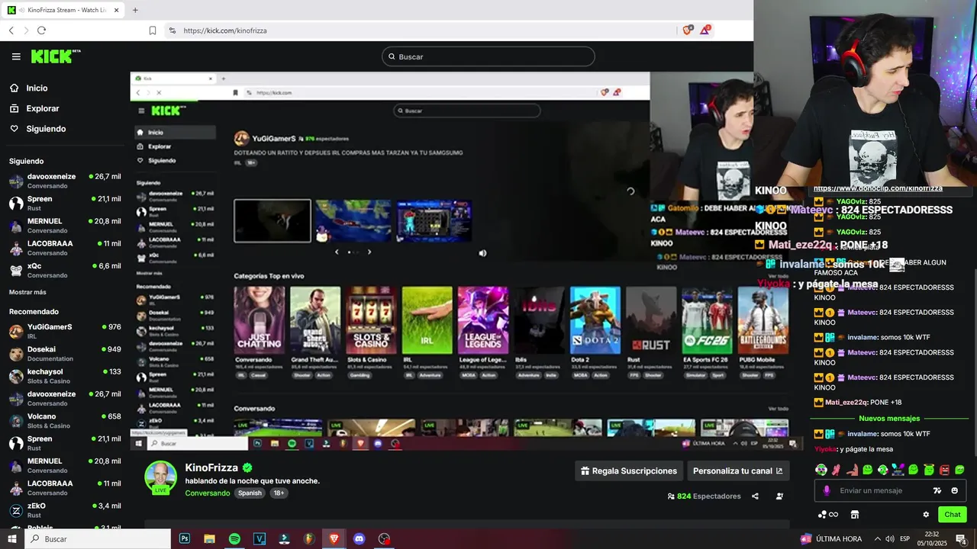Click the share stream icon

pos(755,496)
